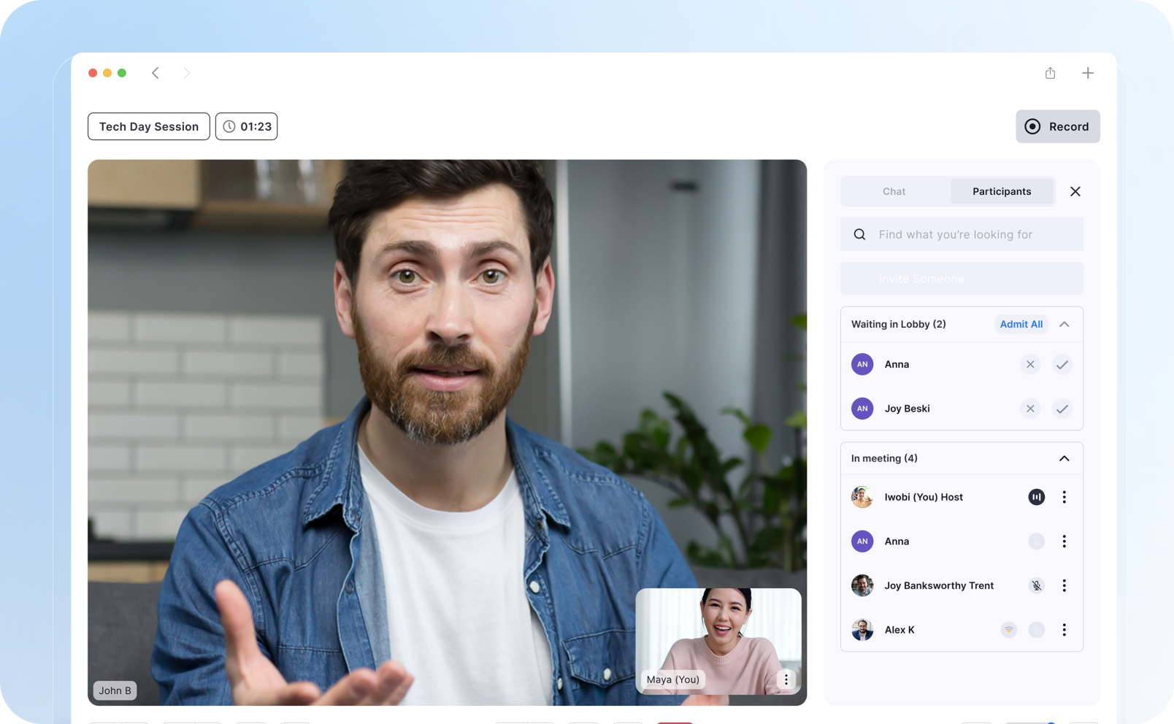Screen dimensions: 1174x724
Task: Open options on Maya's video thumbnail
Action: coord(786,679)
